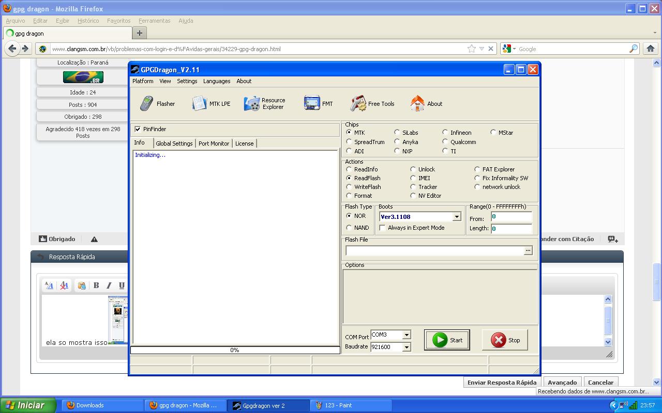Screen dimensions: 662x413
Task: Choose the WriteFlash action
Action: tap(349, 187)
